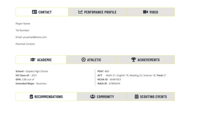Click the NCAA ID number 56487653

(115, 79)
